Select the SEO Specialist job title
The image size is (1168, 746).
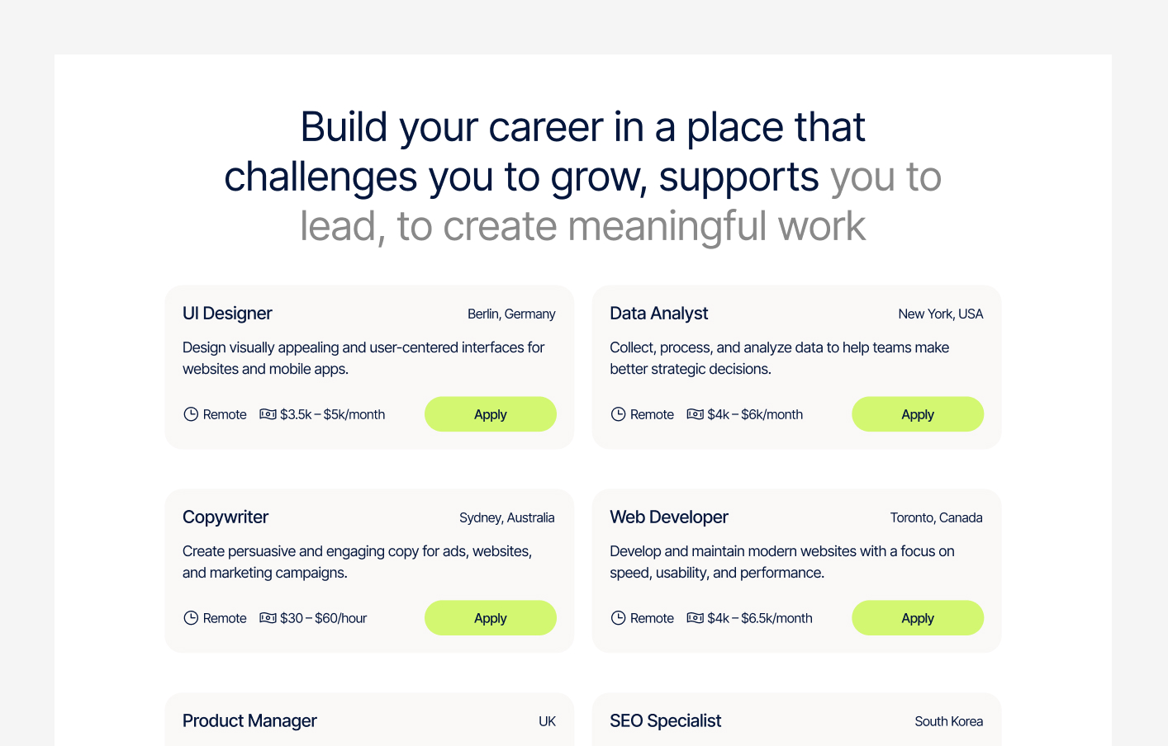click(666, 721)
